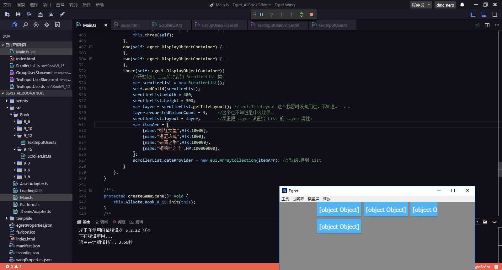Expand the folded comment on line 542
This screenshot has width=502, height=270.
tap(91, 190)
